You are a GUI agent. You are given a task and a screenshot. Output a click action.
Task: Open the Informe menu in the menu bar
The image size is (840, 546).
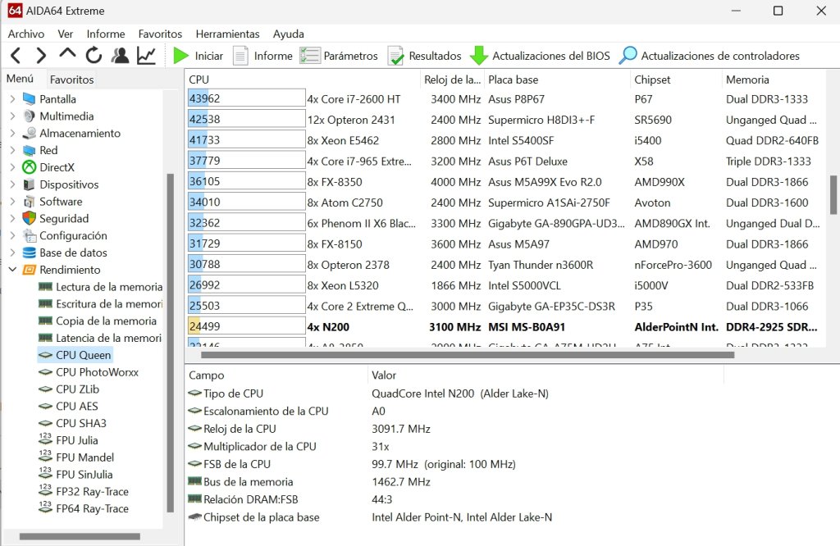tap(106, 34)
